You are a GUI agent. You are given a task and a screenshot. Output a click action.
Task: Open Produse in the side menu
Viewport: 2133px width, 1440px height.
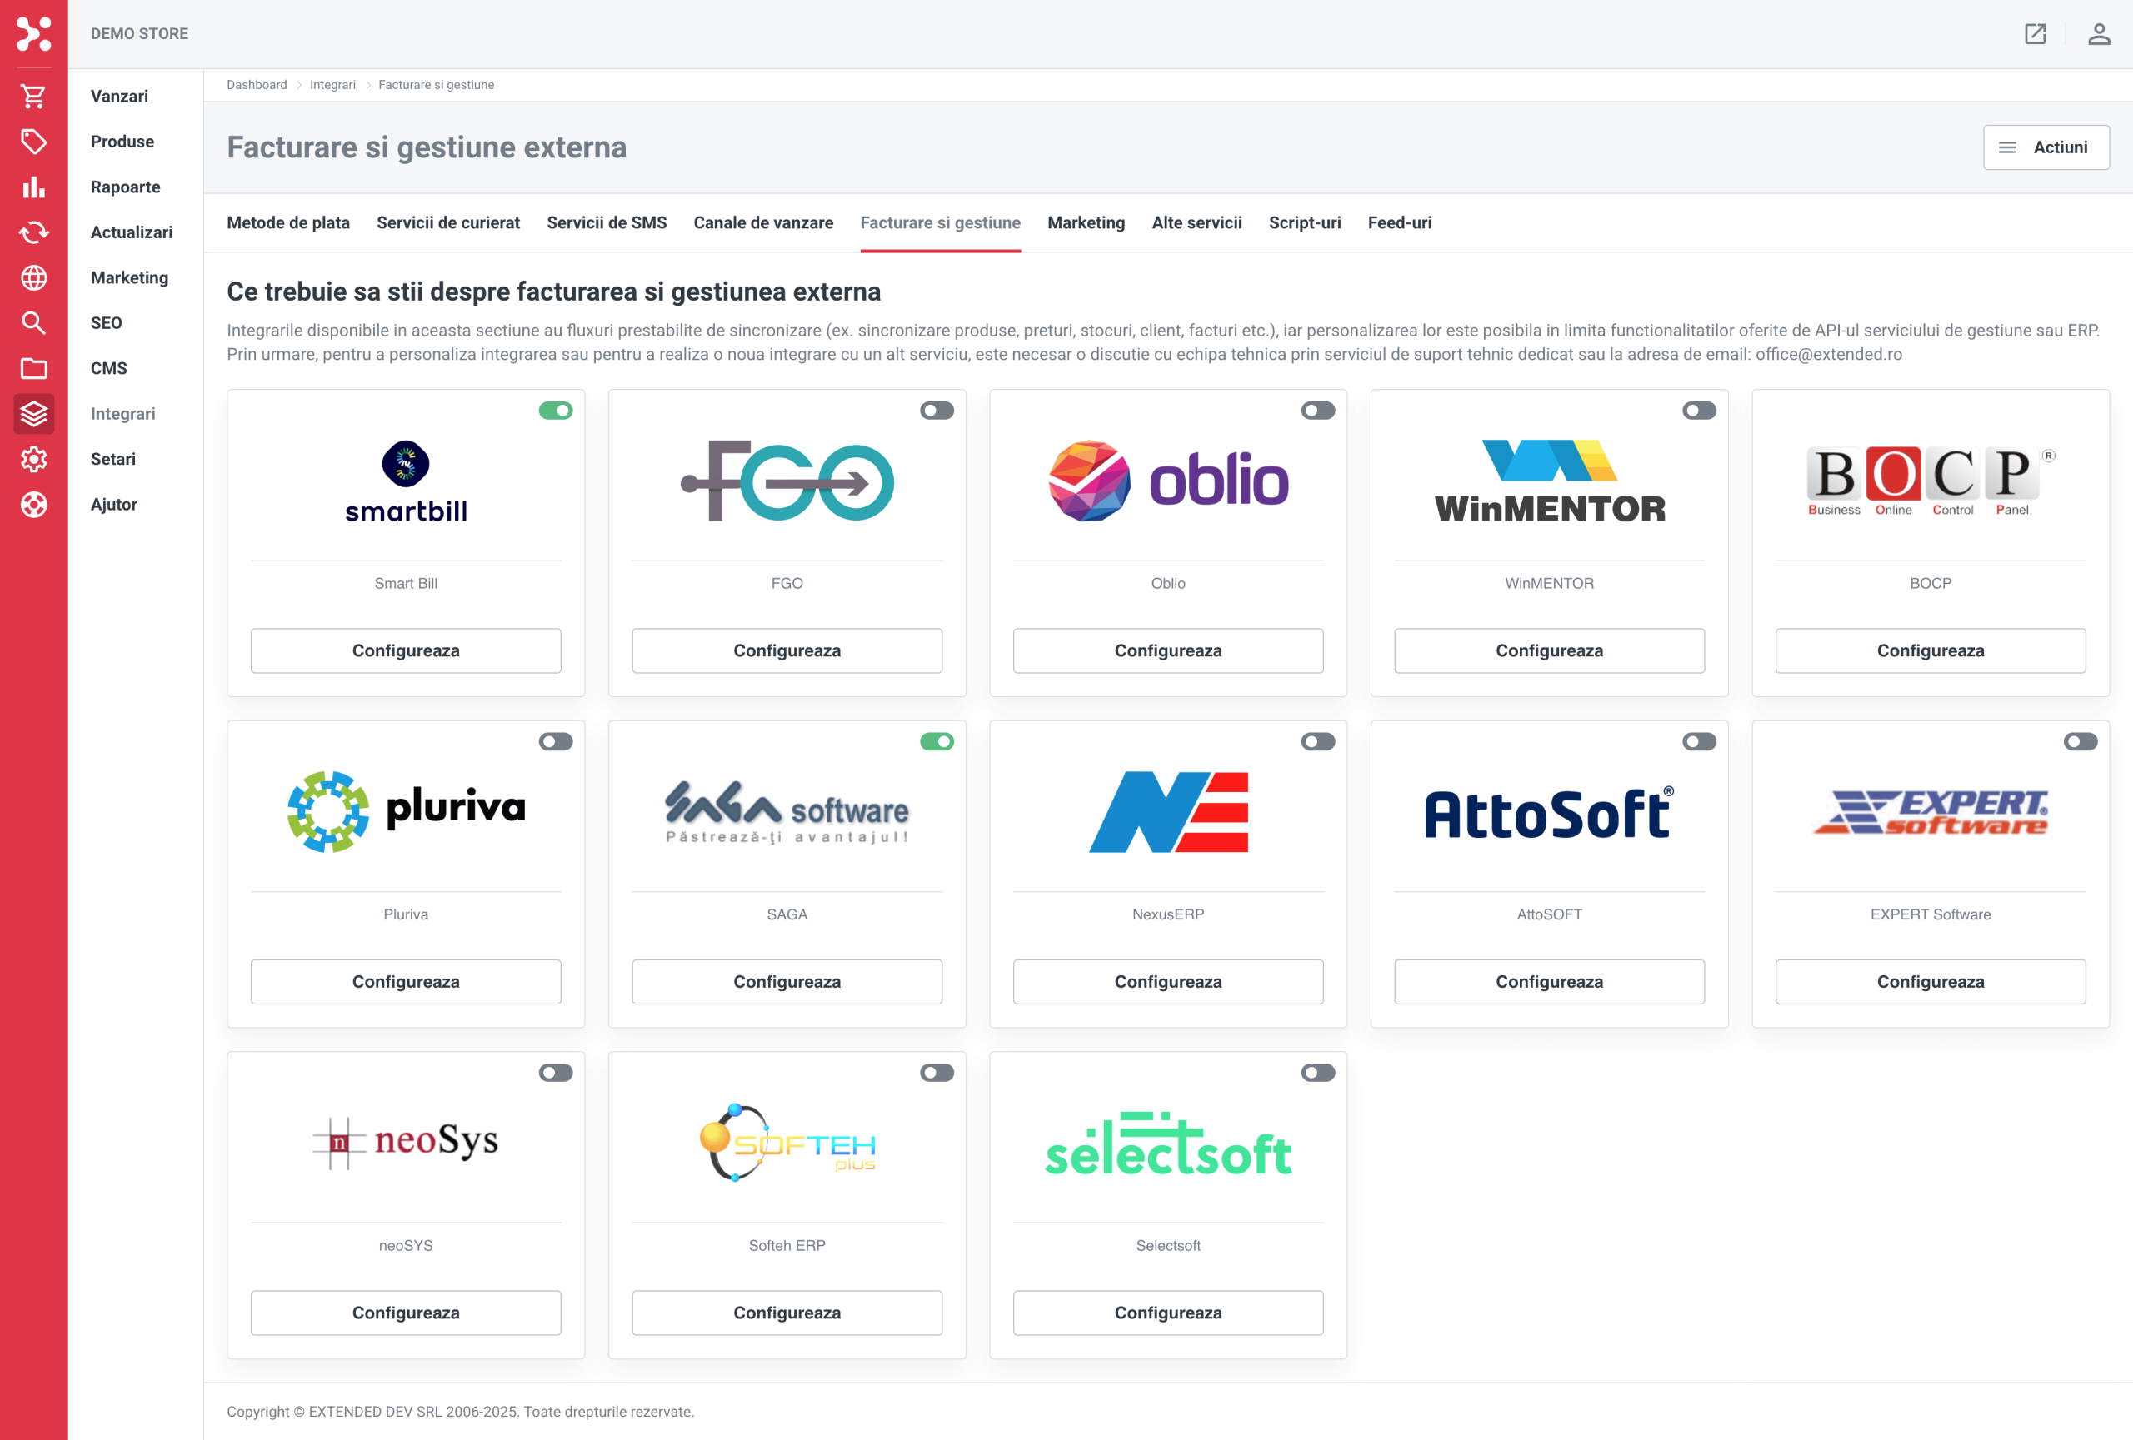[x=122, y=142]
